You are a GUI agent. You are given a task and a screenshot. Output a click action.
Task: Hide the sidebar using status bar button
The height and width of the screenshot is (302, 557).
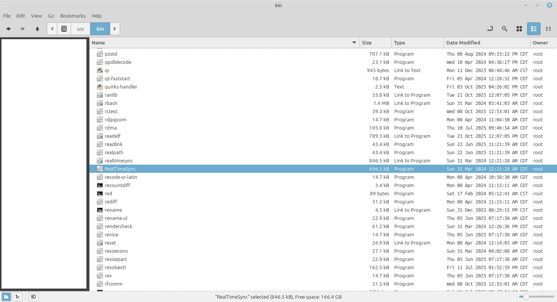click(34, 297)
